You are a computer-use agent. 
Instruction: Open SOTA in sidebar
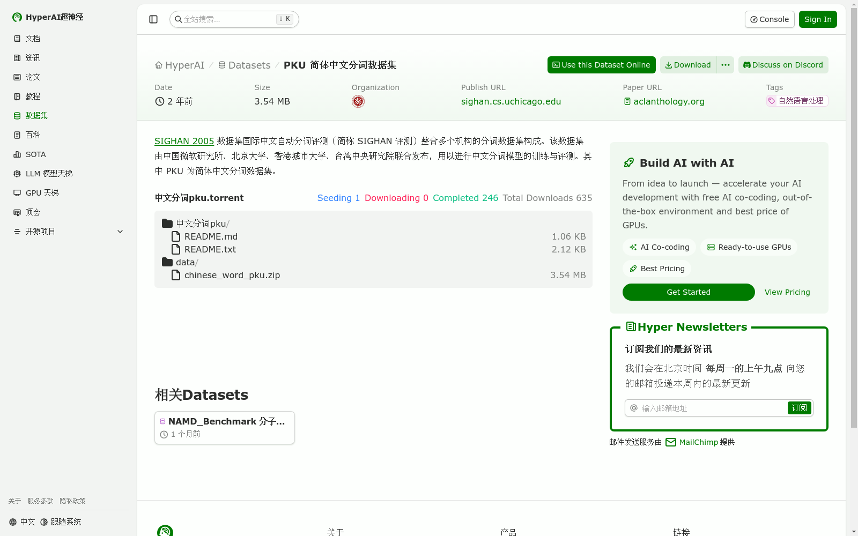pyautogui.click(x=69, y=154)
